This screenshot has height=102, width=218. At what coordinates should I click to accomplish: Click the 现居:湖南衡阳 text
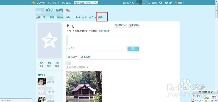point(81,31)
